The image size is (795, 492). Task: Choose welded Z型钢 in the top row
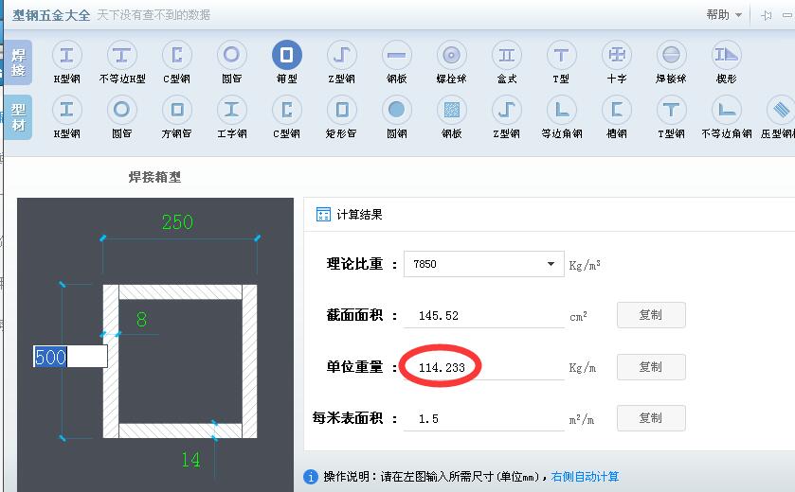point(342,62)
